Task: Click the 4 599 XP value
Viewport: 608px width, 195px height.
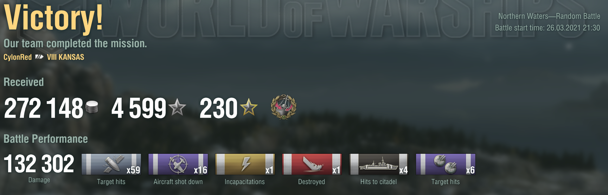Action: [x=139, y=108]
